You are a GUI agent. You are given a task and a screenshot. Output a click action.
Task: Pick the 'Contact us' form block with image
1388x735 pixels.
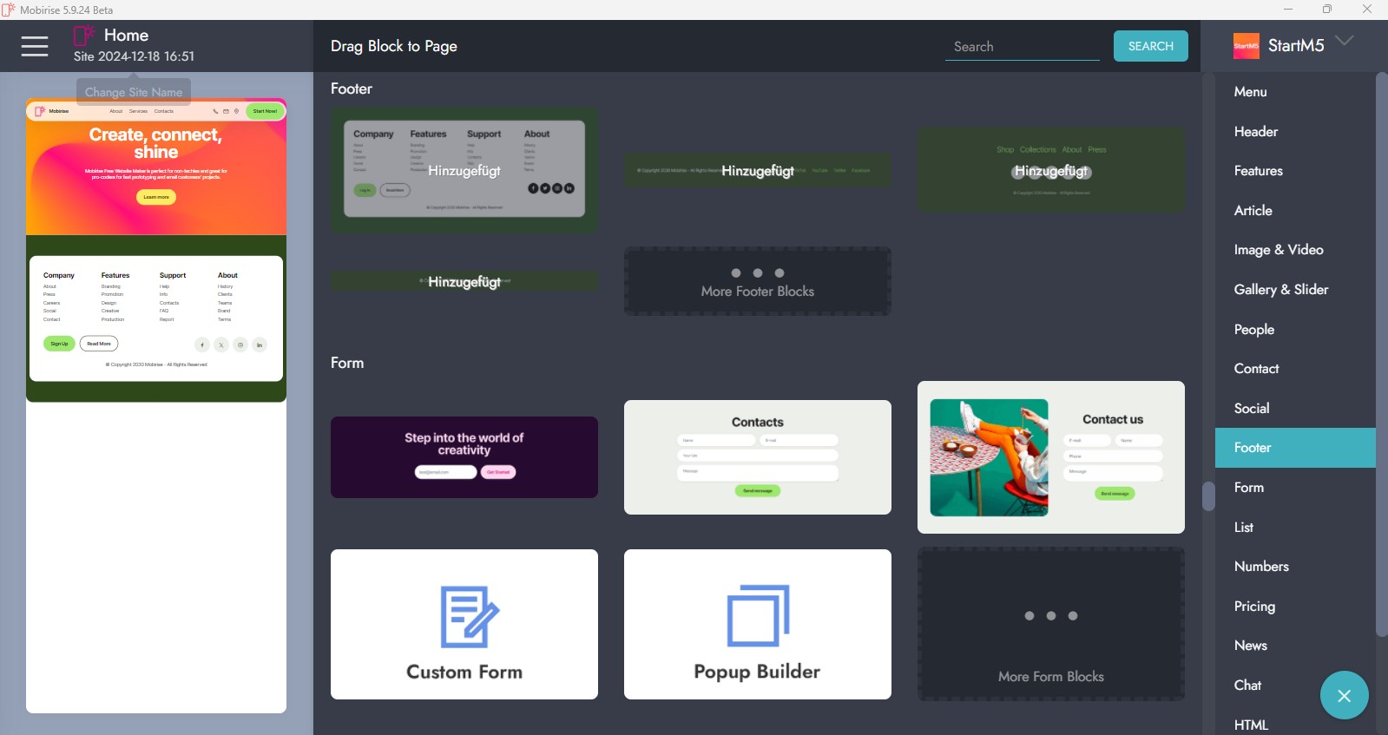click(1051, 457)
